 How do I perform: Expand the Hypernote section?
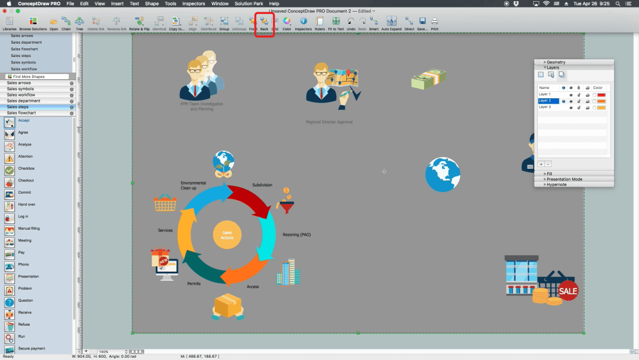[x=545, y=184]
